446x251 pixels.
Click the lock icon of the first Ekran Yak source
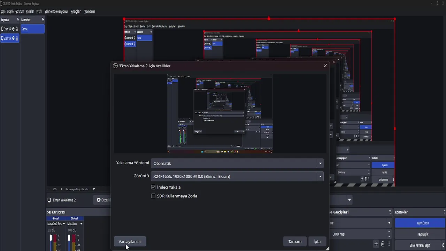(x=17, y=29)
